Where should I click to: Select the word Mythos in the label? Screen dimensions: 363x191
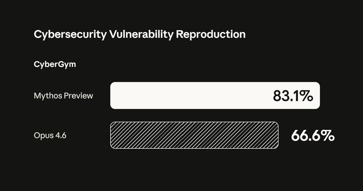(x=48, y=96)
